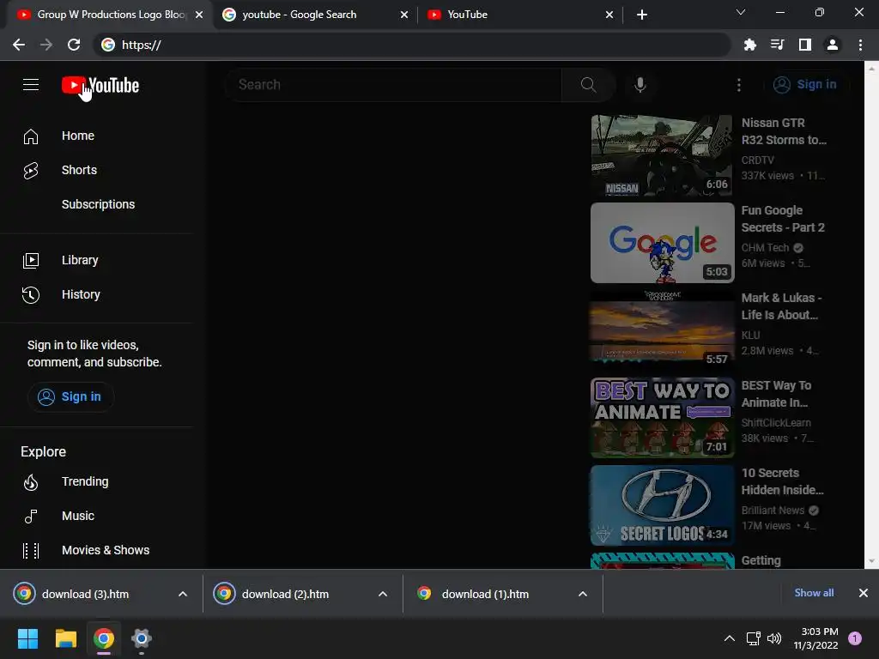Click the Movies & Shows film icon
The width and height of the screenshot is (879, 659).
tap(31, 550)
